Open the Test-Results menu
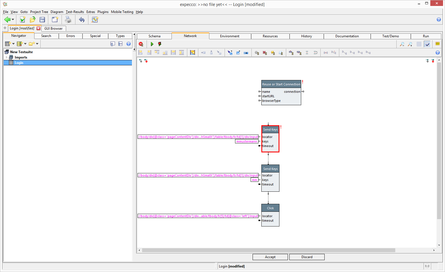Viewport: 445px width, 272px height. (75, 12)
